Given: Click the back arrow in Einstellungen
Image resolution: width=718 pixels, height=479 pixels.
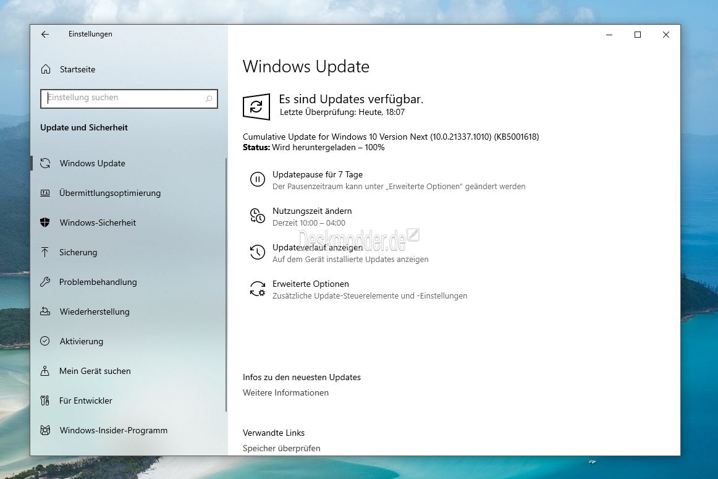Looking at the screenshot, I should 45,35.
